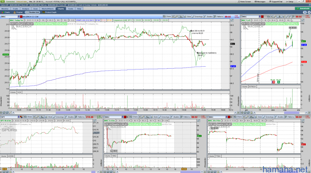Open the Analyze tab

click(x=26, y=9)
